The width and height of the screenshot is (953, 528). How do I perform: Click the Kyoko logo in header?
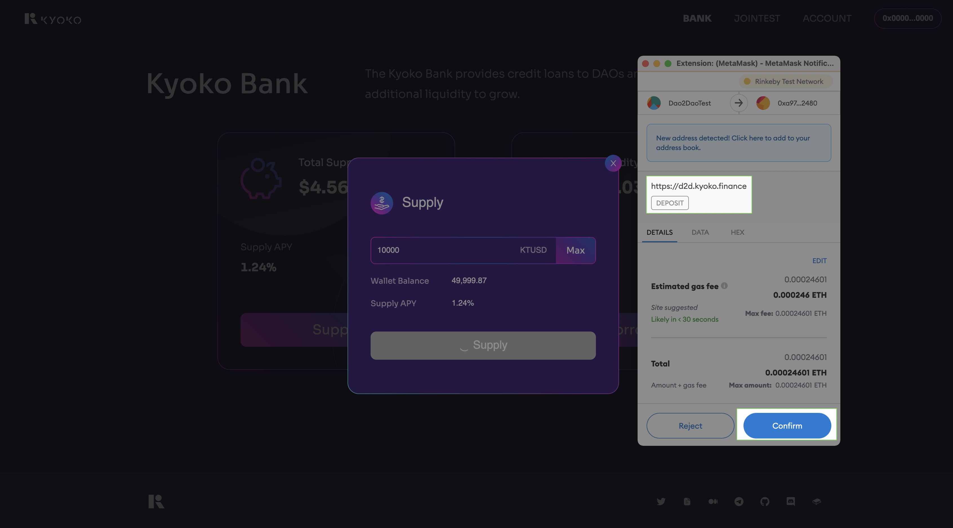(x=53, y=19)
